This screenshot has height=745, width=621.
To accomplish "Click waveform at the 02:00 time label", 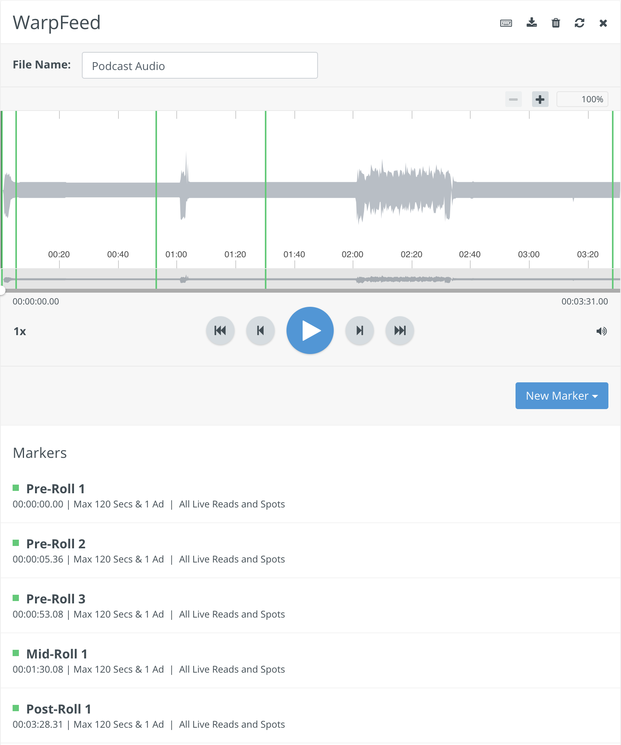I will tap(353, 254).
